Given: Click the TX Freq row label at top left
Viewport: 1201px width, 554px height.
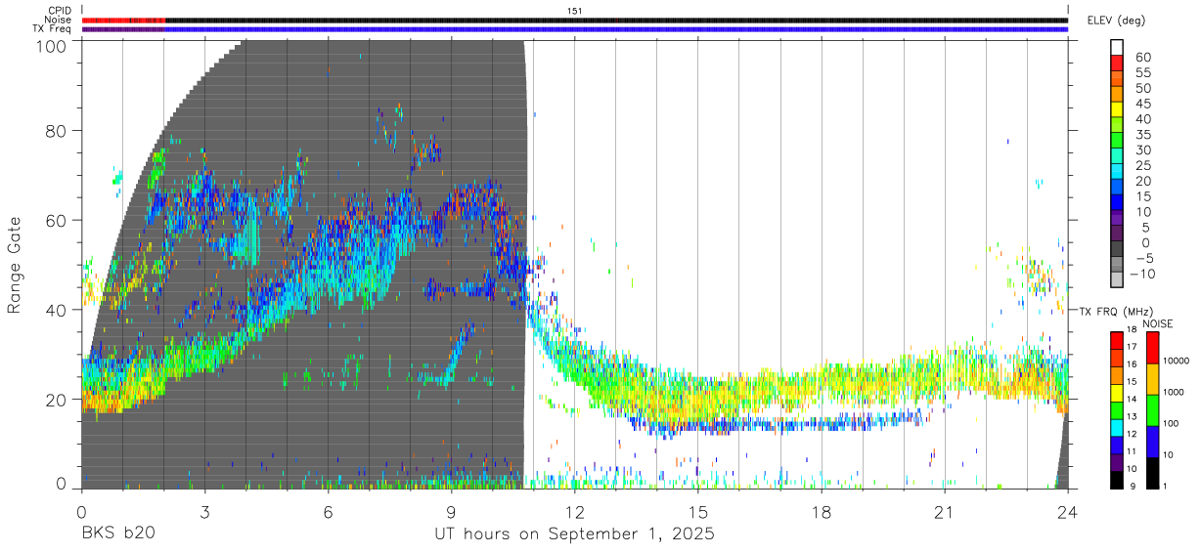Looking at the screenshot, I should [x=53, y=29].
